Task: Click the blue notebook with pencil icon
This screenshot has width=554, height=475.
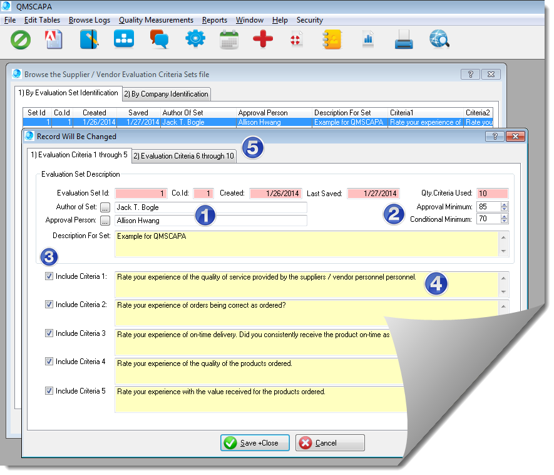Action: [89, 40]
